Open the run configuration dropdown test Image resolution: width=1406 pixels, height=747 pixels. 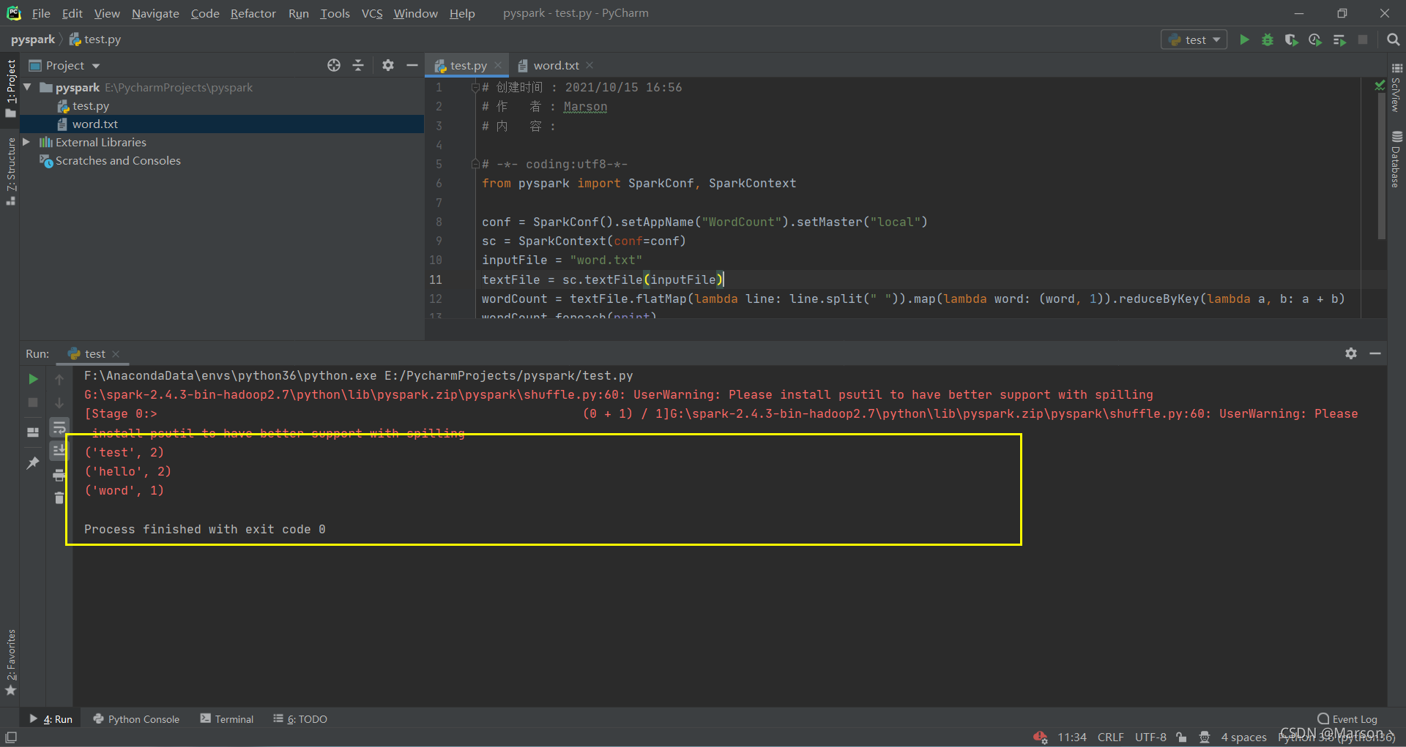(1194, 40)
